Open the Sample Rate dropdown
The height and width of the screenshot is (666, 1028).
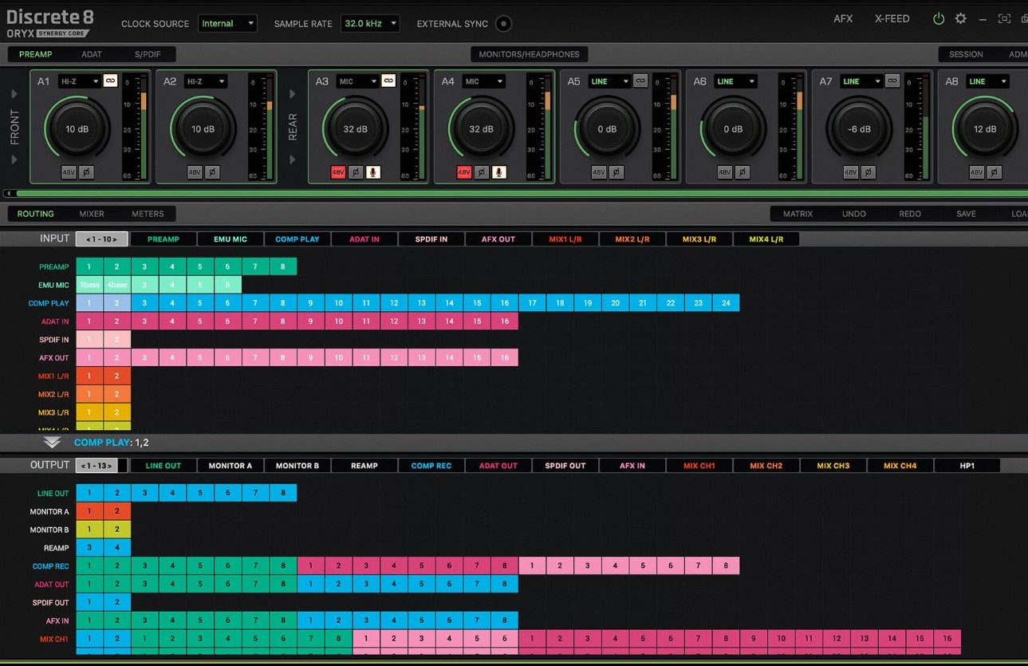coord(370,24)
